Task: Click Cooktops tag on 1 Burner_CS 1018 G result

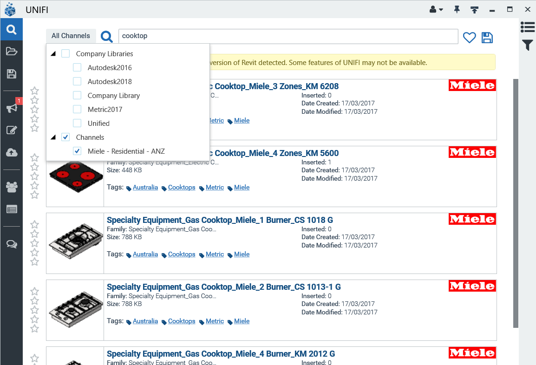Action: pos(182,254)
